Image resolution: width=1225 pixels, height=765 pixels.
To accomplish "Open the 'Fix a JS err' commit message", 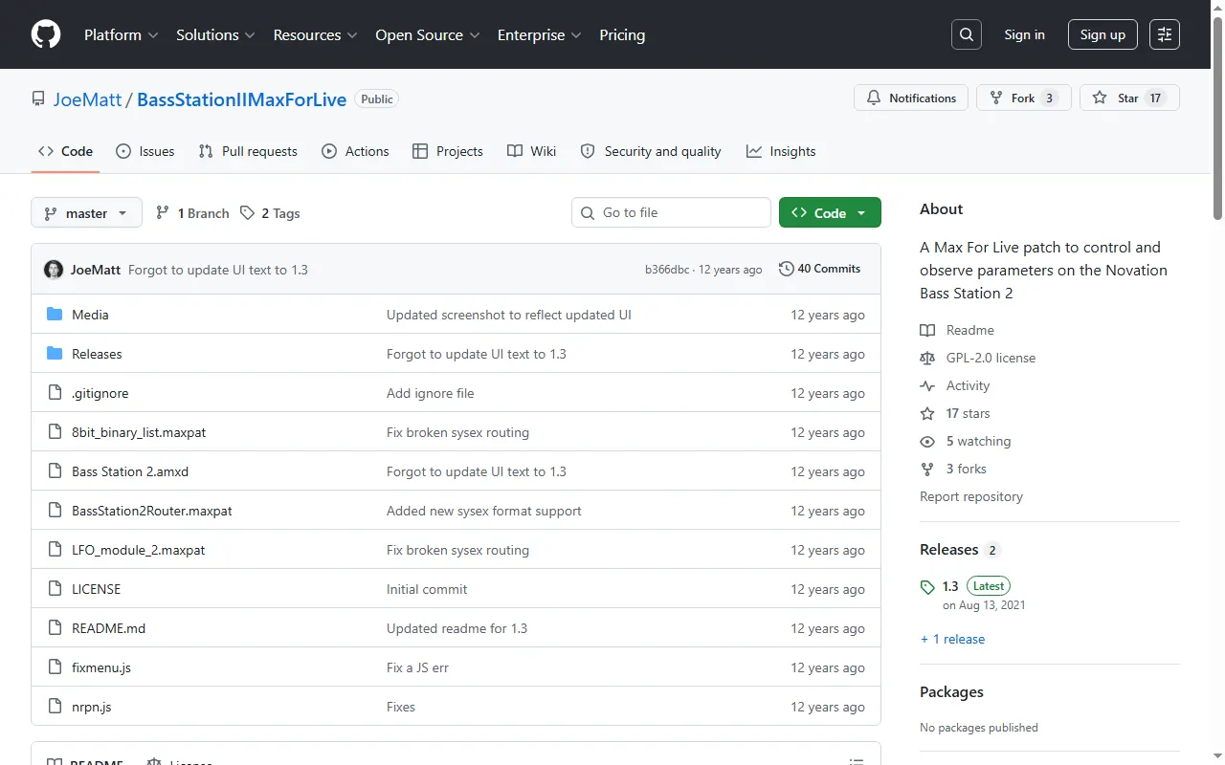I will 417,667.
